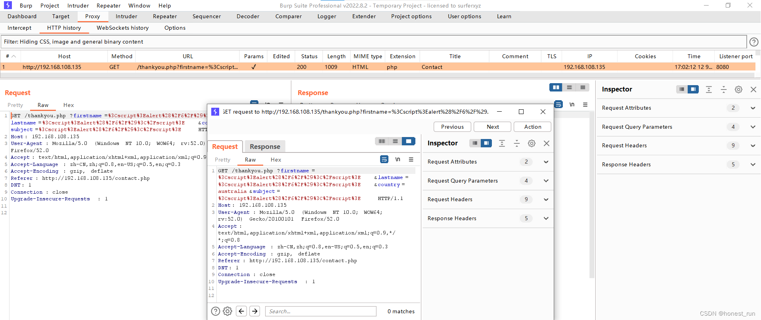This screenshot has width=761, height=320.
Task: Switch to the Intercept sub-tab
Action: tap(19, 28)
